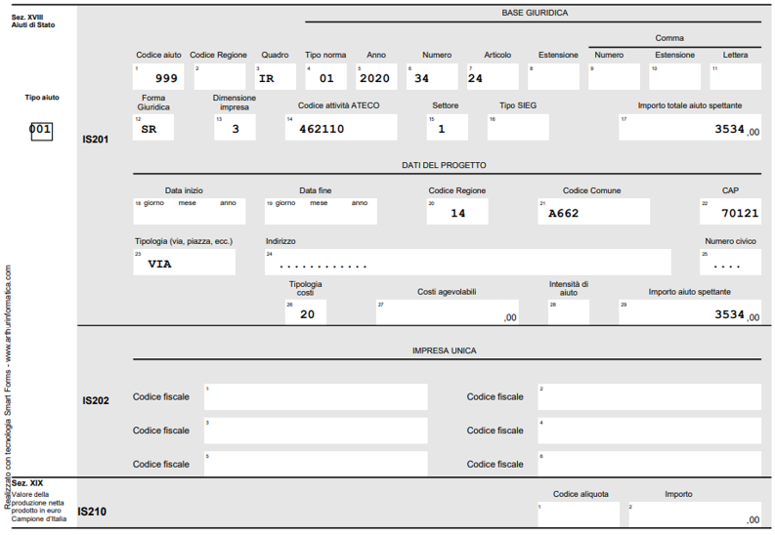775x535 pixels.
Task: Click the Sez. XIX section label
Action: pyautogui.click(x=27, y=483)
